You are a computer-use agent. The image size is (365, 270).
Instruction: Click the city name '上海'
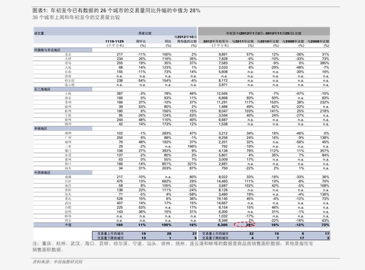pos(68,94)
